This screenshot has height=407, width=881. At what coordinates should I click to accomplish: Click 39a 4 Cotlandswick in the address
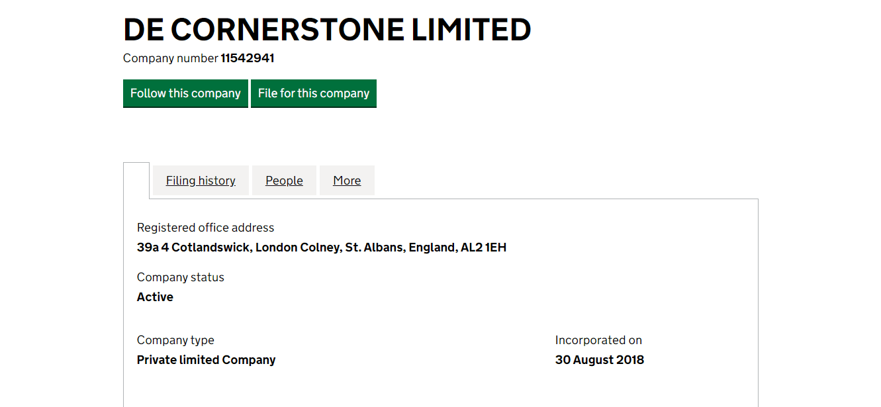193,248
